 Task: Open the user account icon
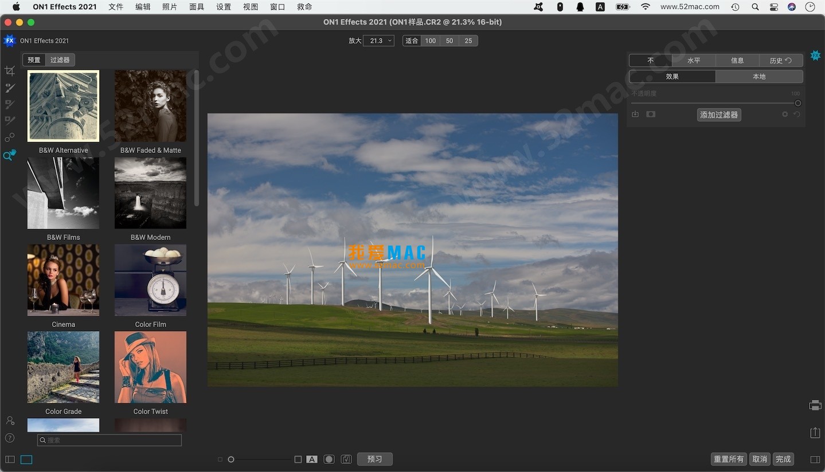pyautogui.click(x=10, y=420)
